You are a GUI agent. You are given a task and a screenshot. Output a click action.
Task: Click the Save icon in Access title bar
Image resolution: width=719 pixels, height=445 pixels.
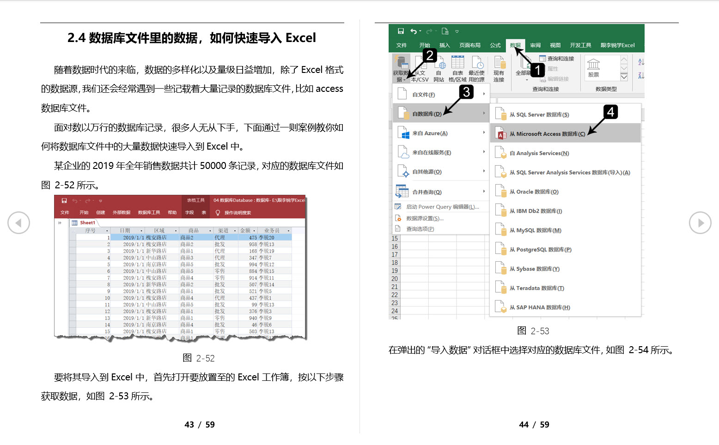(x=64, y=201)
